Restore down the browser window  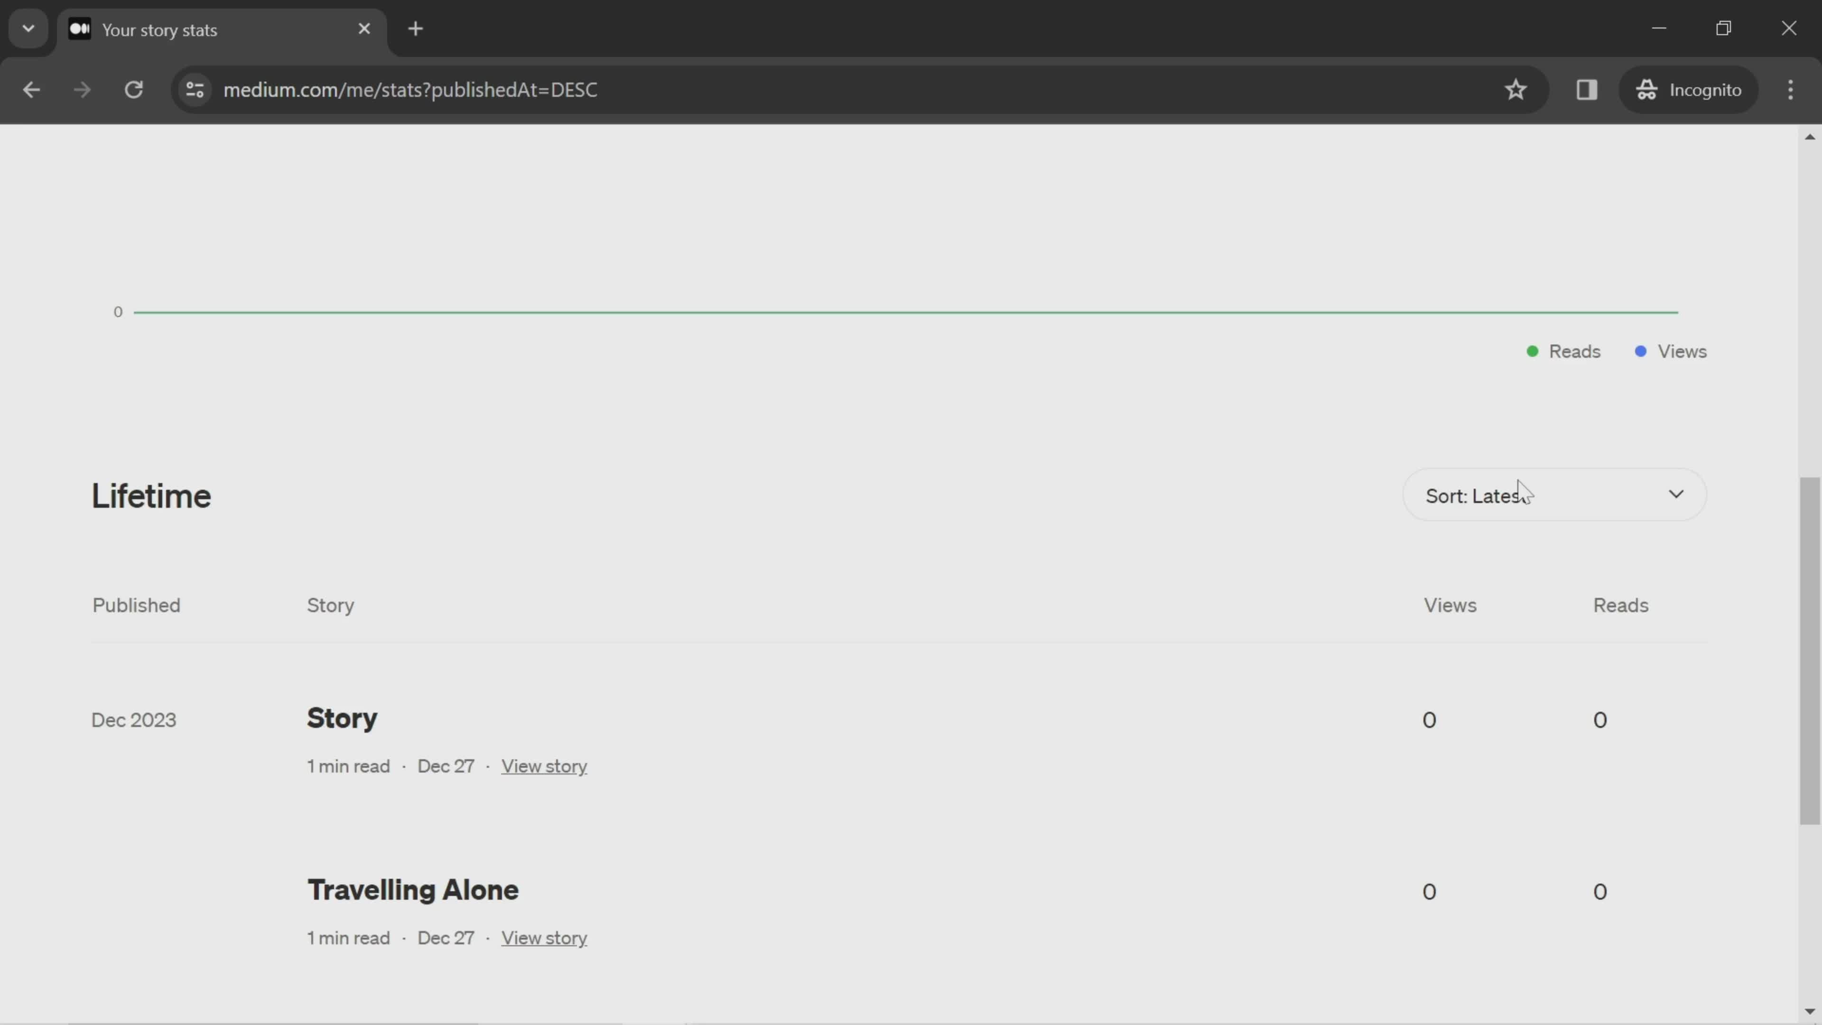(x=1724, y=28)
